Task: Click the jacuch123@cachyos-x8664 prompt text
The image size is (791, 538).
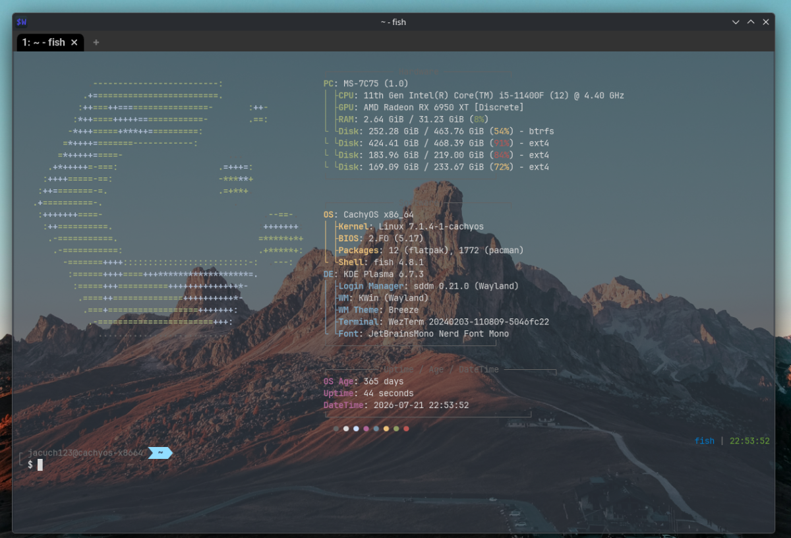Action: [x=86, y=453]
